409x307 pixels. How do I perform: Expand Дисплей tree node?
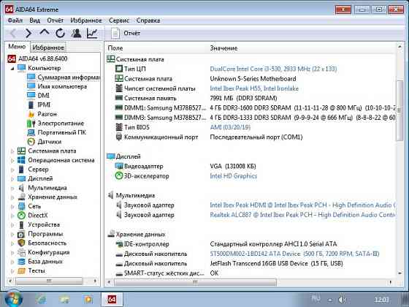coord(12,179)
